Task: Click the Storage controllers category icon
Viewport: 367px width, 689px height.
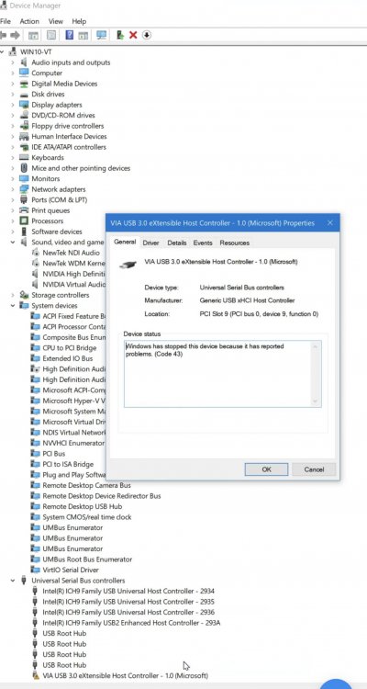Action: click(x=24, y=295)
